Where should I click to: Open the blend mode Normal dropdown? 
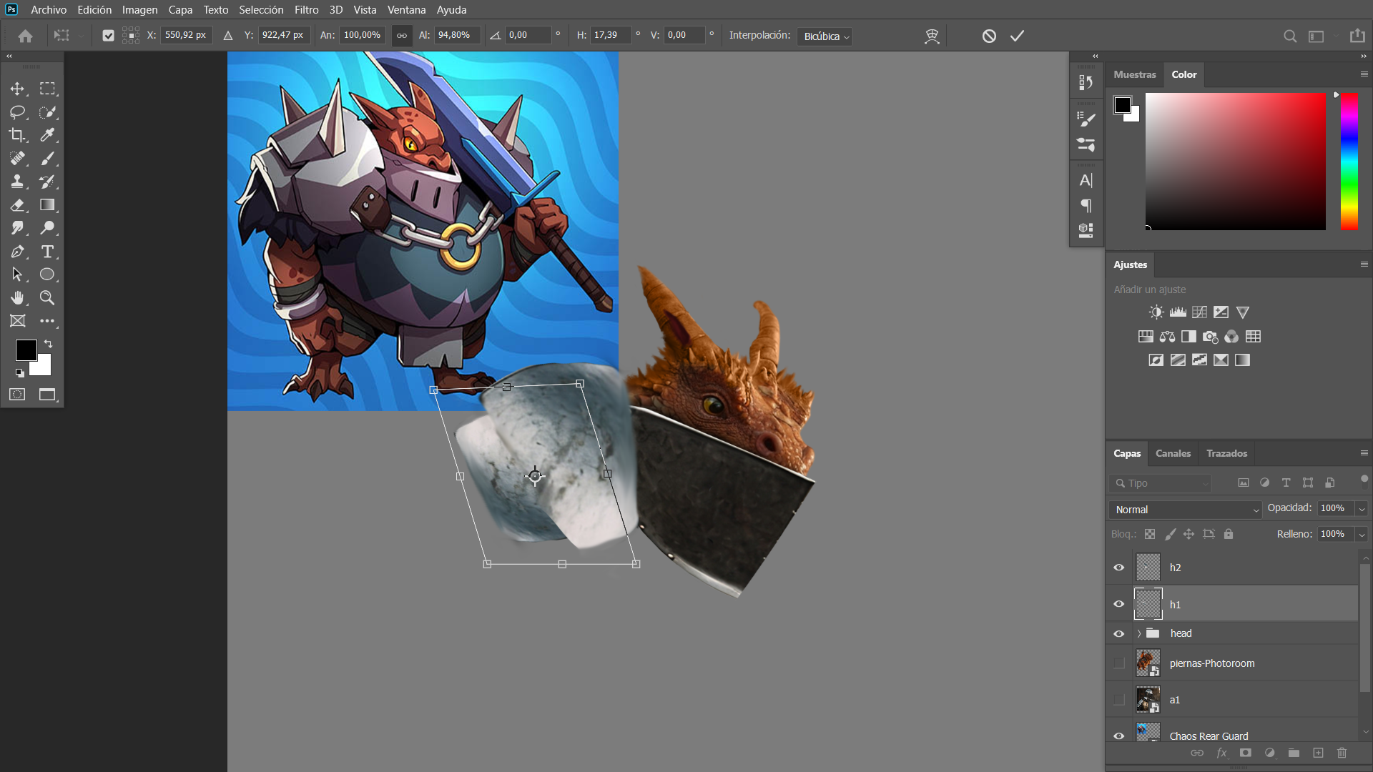pyautogui.click(x=1185, y=510)
